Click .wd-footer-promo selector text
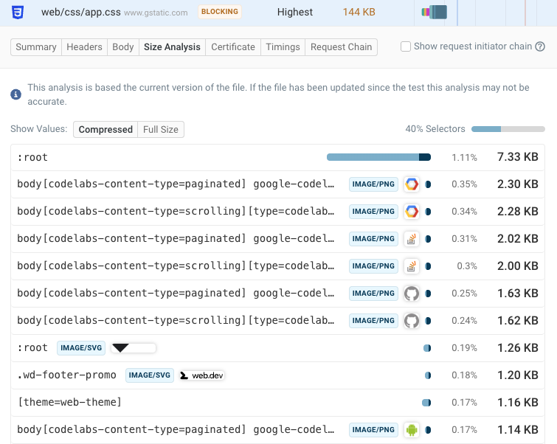The image size is (557, 444). pyautogui.click(x=67, y=375)
